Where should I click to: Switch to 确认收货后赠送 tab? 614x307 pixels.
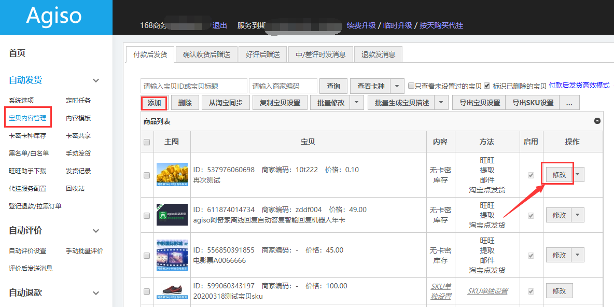point(206,54)
